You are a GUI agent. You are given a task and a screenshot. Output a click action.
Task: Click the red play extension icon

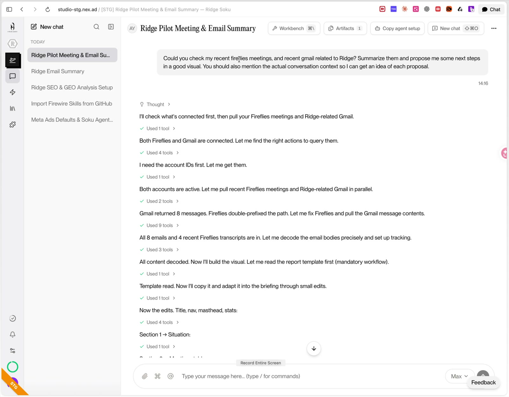click(x=382, y=9)
